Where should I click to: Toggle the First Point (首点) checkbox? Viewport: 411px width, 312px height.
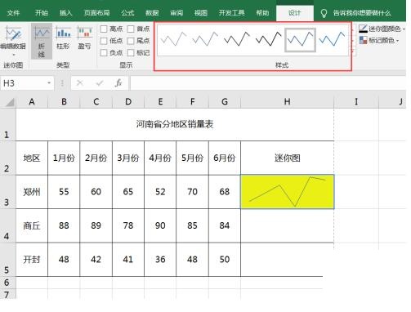(131, 29)
